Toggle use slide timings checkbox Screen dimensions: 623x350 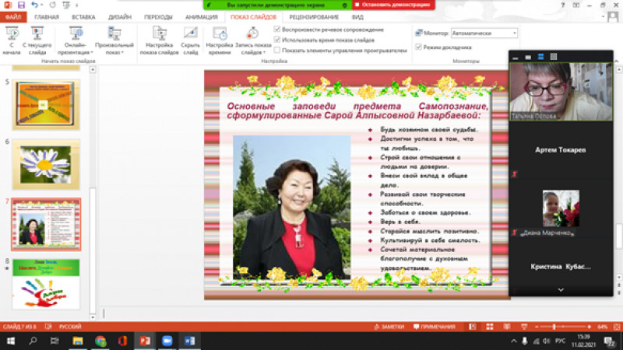[277, 40]
